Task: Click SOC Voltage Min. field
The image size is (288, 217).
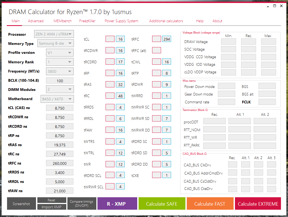Action: pos(228,49)
